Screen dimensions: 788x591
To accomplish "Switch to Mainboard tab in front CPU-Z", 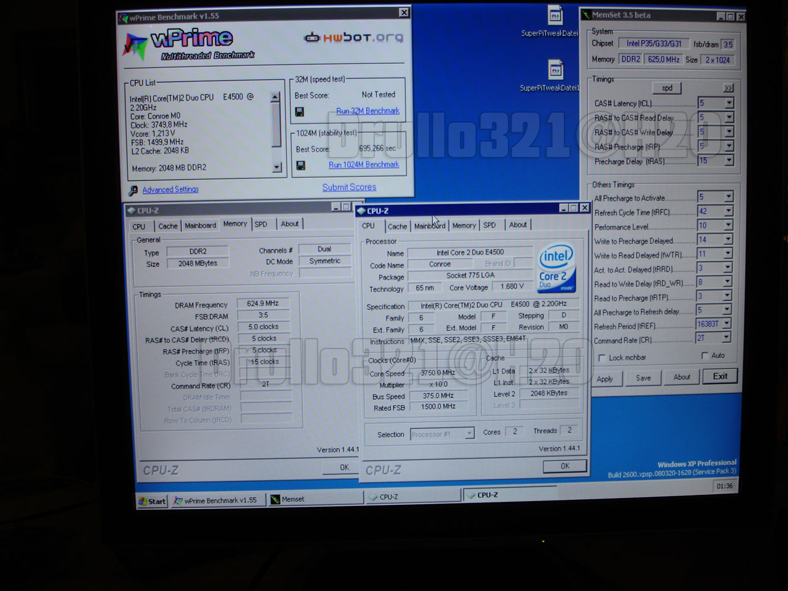I will [430, 226].
